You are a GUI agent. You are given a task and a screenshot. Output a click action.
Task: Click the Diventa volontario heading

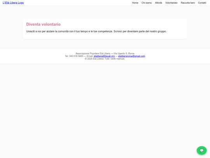[44, 24]
